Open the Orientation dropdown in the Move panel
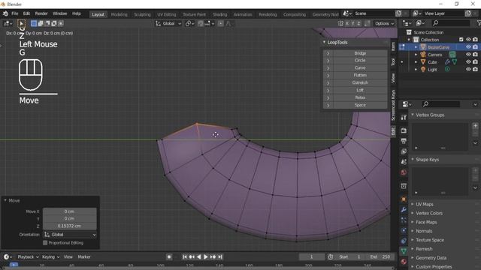The height and width of the screenshot is (270, 481). point(70,235)
